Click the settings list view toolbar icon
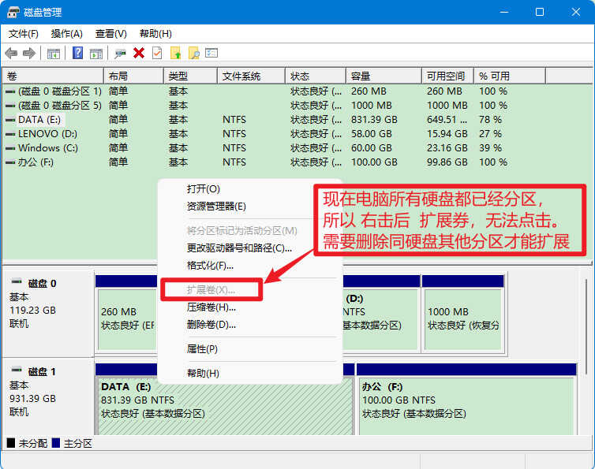Screen dimensions: 595x469 [211, 53]
